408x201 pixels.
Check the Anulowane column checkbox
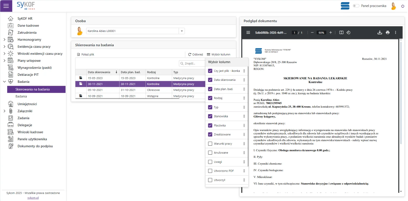tap(210, 153)
